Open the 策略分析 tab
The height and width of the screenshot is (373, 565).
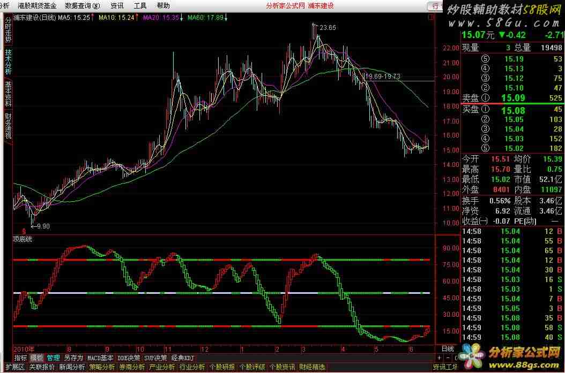pos(102,367)
